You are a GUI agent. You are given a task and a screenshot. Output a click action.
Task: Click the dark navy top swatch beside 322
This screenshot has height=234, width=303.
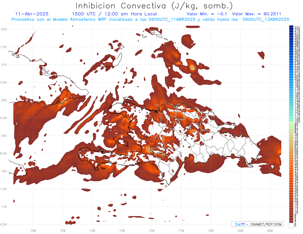[291, 27]
